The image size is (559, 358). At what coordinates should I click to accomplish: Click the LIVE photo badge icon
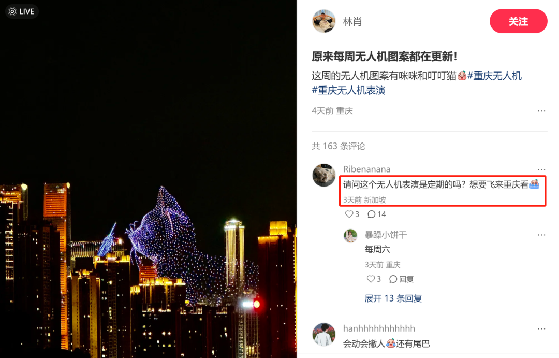(22, 11)
